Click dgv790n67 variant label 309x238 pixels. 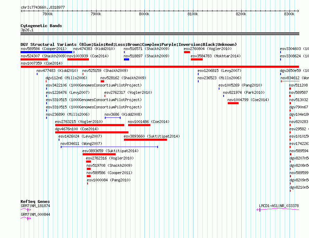point(299,107)
